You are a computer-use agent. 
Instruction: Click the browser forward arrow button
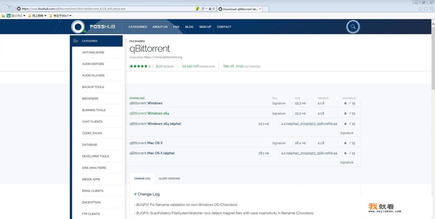coord(12,9)
